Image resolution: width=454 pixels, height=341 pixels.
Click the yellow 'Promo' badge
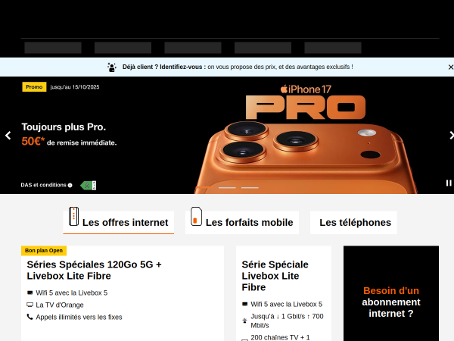(34, 87)
